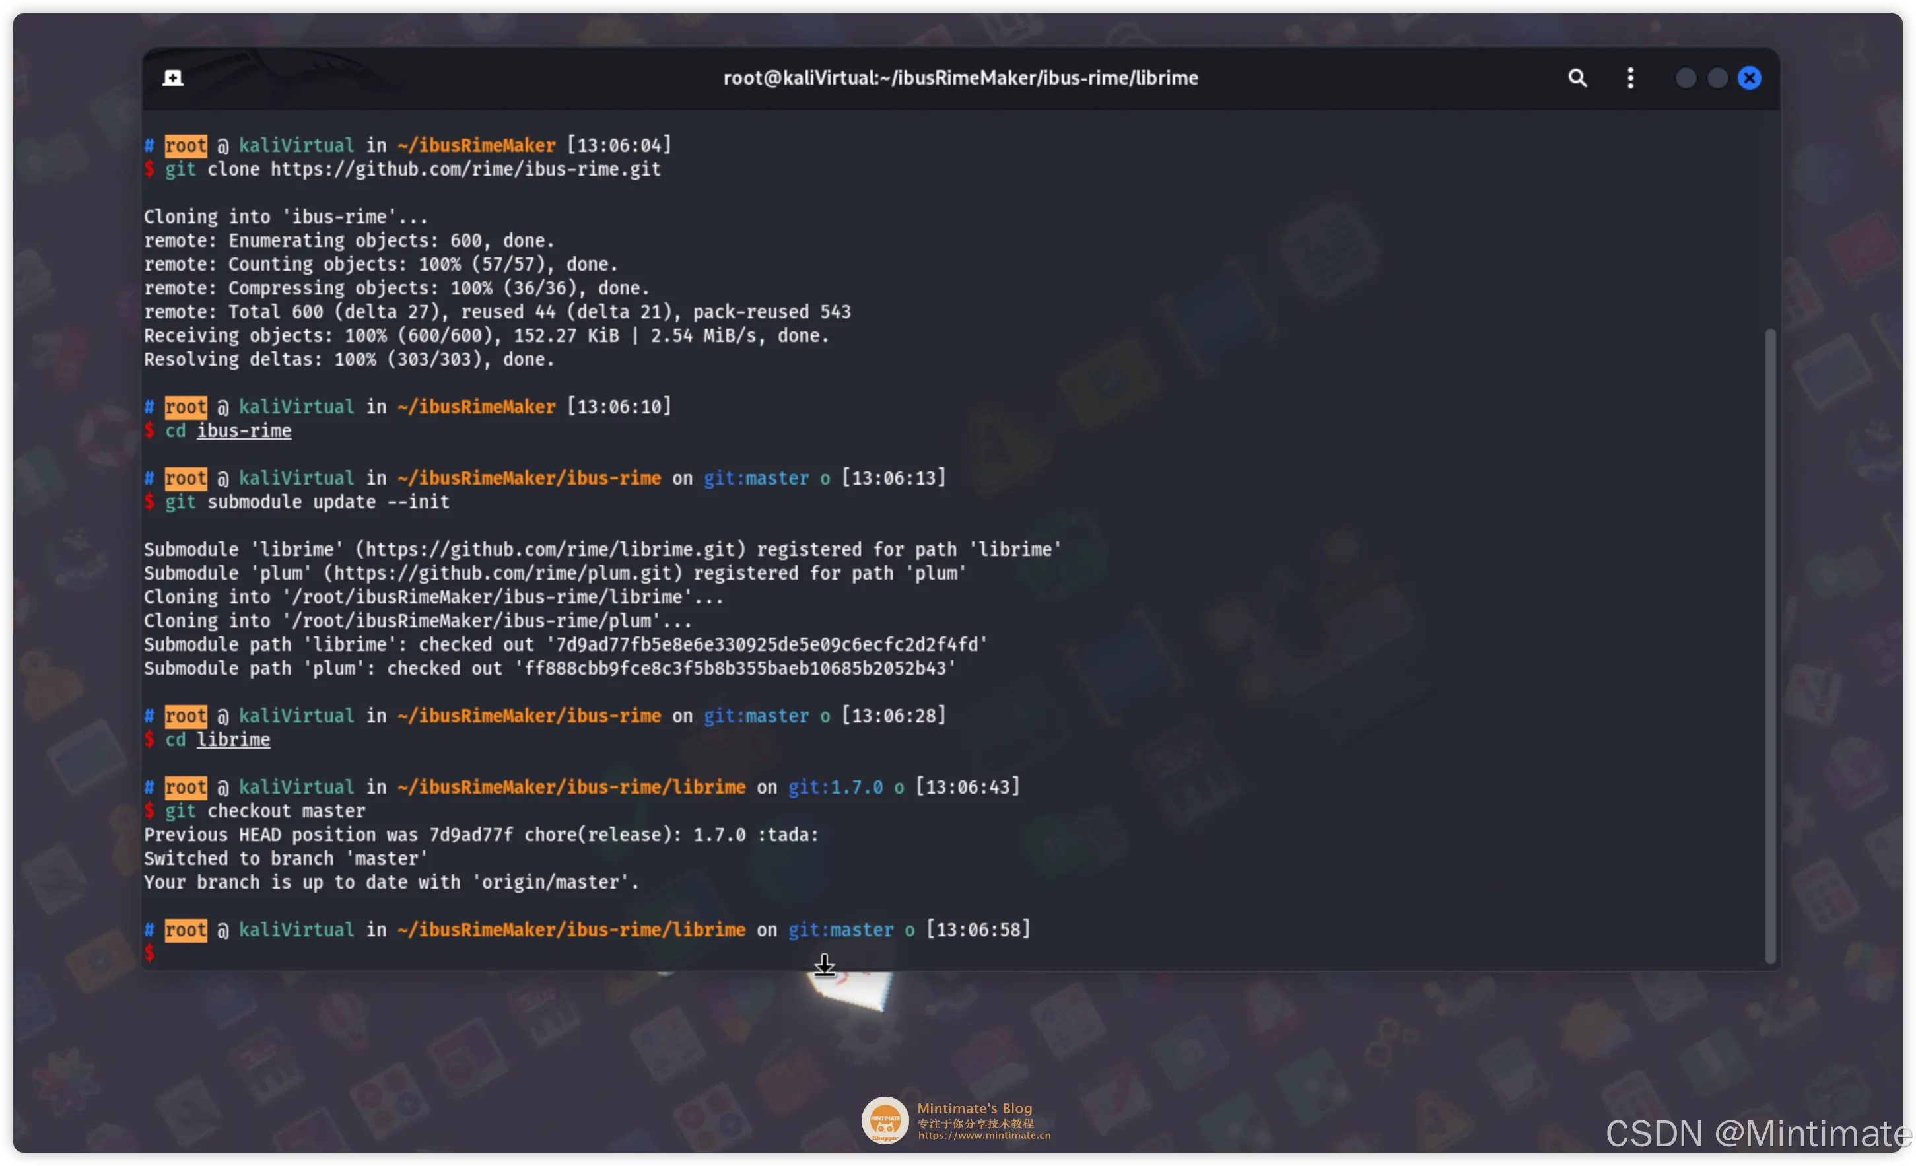Click 'Cloning into /root/ibusRimeMaker/ibus-rime/plum' line

(417, 621)
